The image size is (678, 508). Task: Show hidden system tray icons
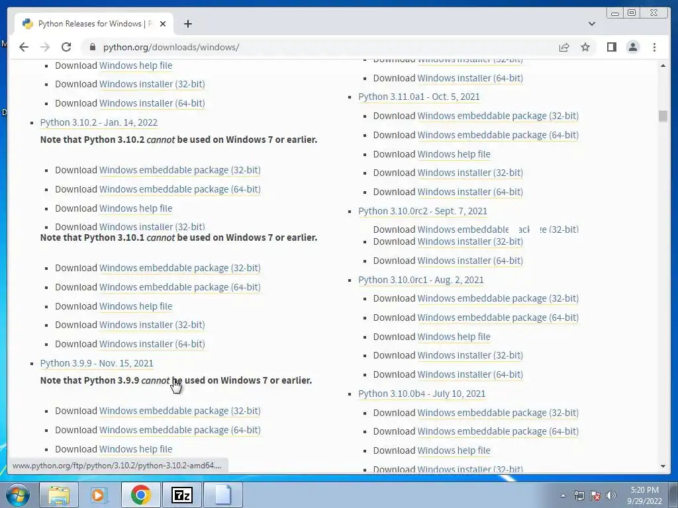coord(563,495)
